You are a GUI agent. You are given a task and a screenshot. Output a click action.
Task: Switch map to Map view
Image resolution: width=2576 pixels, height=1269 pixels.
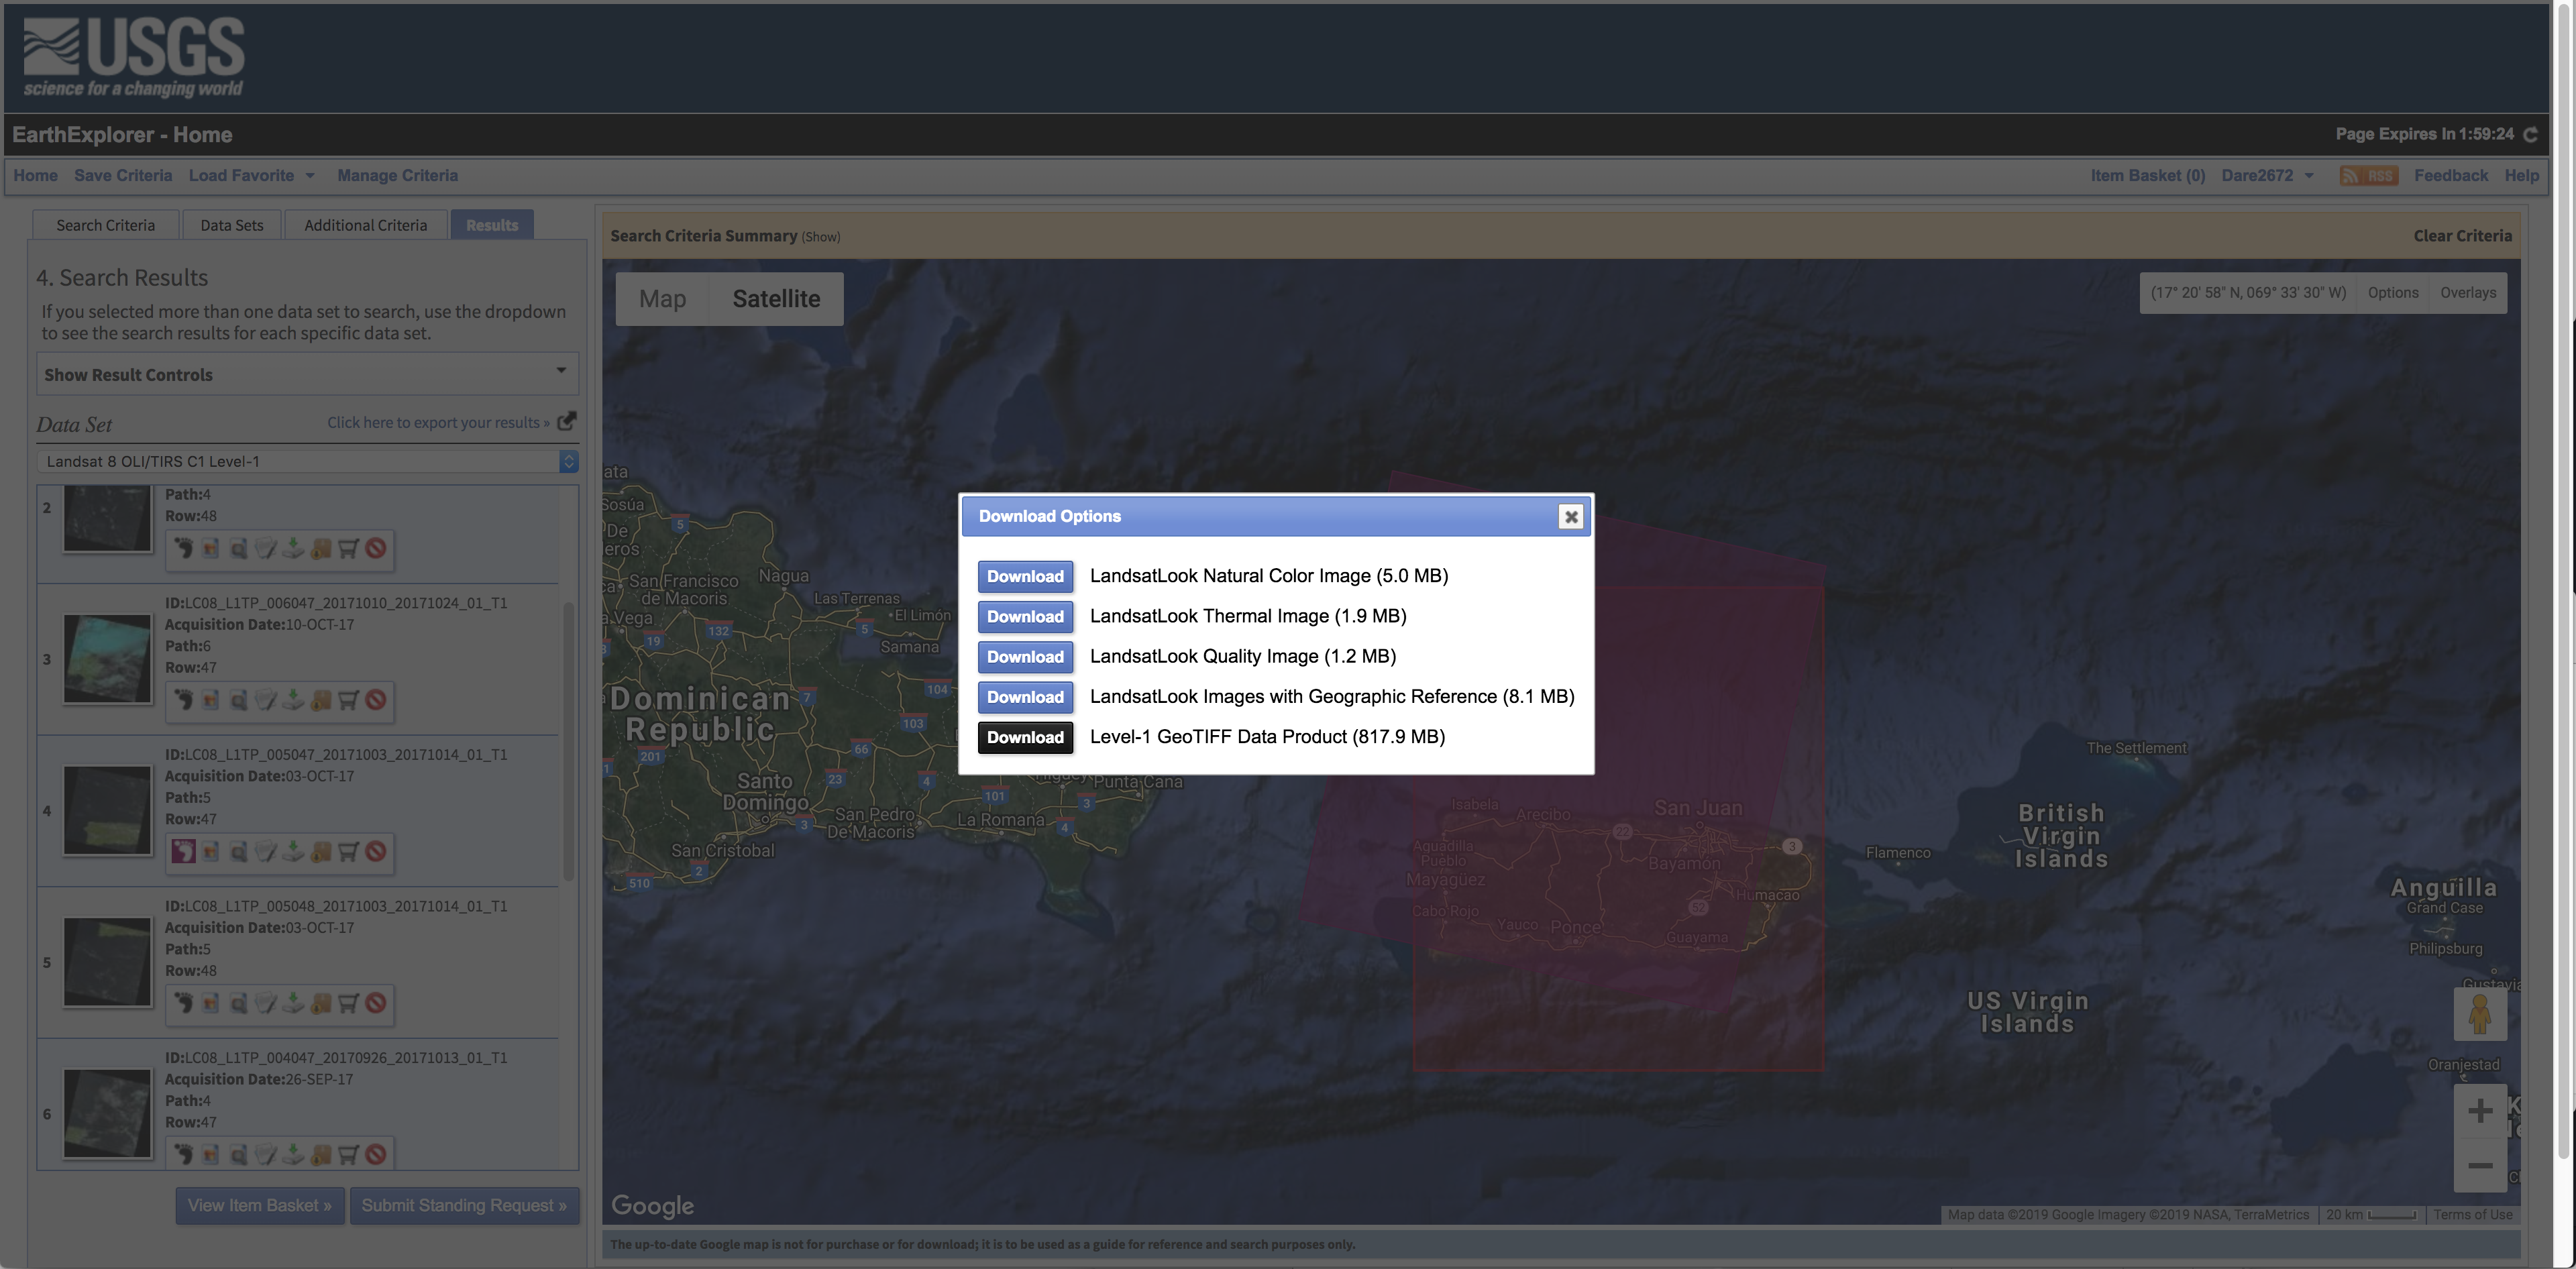coord(662,299)
